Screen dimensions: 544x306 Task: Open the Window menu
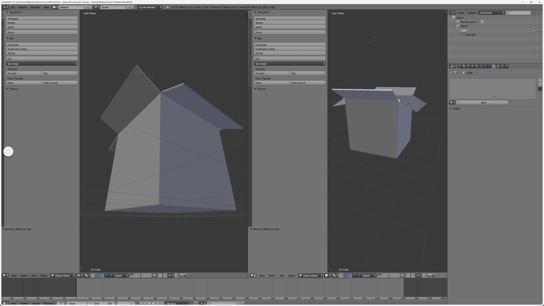(35, 7)
